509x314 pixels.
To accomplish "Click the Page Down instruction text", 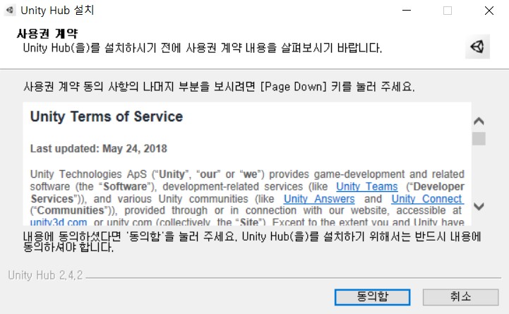I will point(219,87).
